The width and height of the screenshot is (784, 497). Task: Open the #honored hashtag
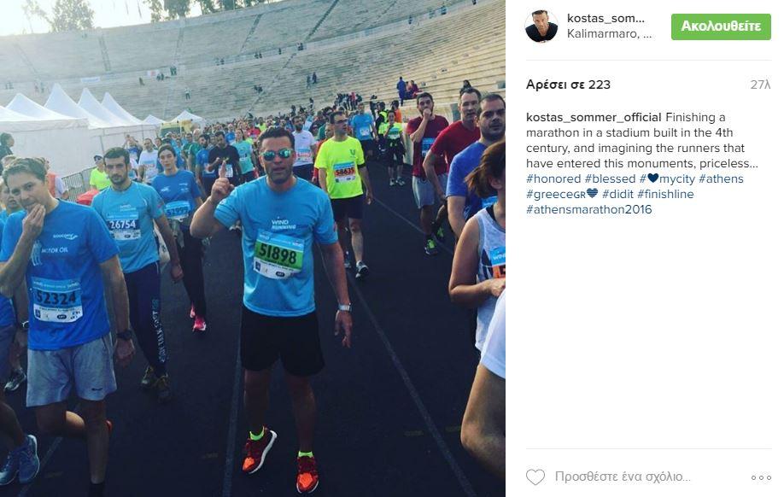coord(553,179)
